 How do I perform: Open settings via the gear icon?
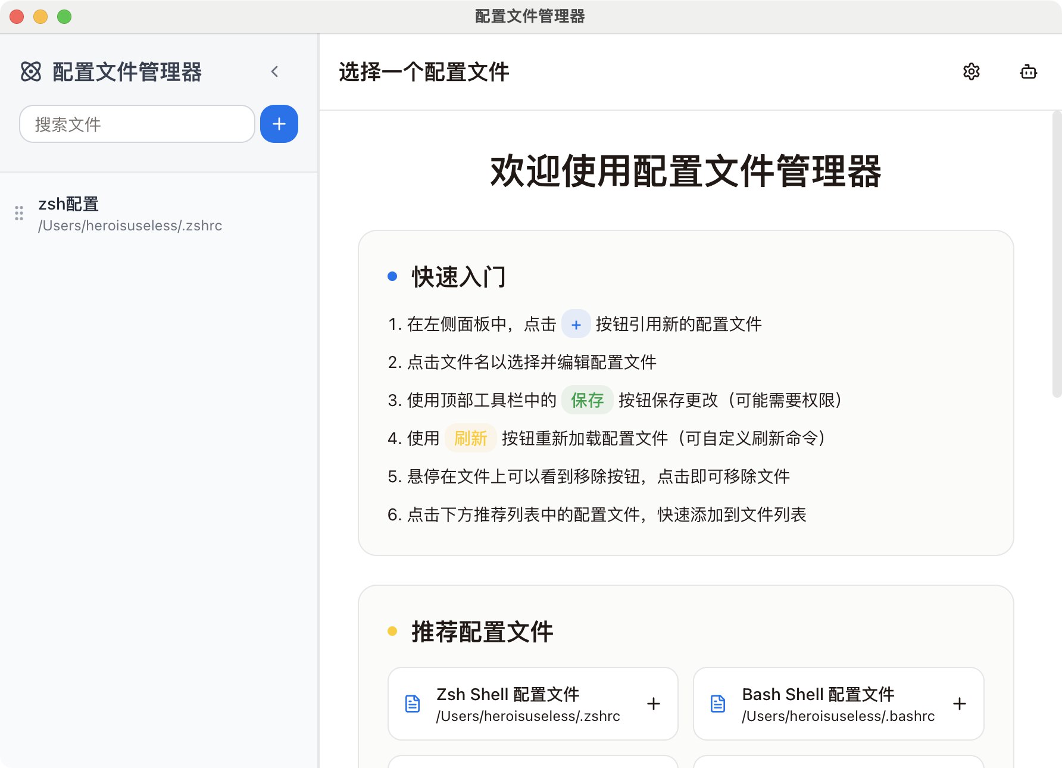click(x=971, y=72)
